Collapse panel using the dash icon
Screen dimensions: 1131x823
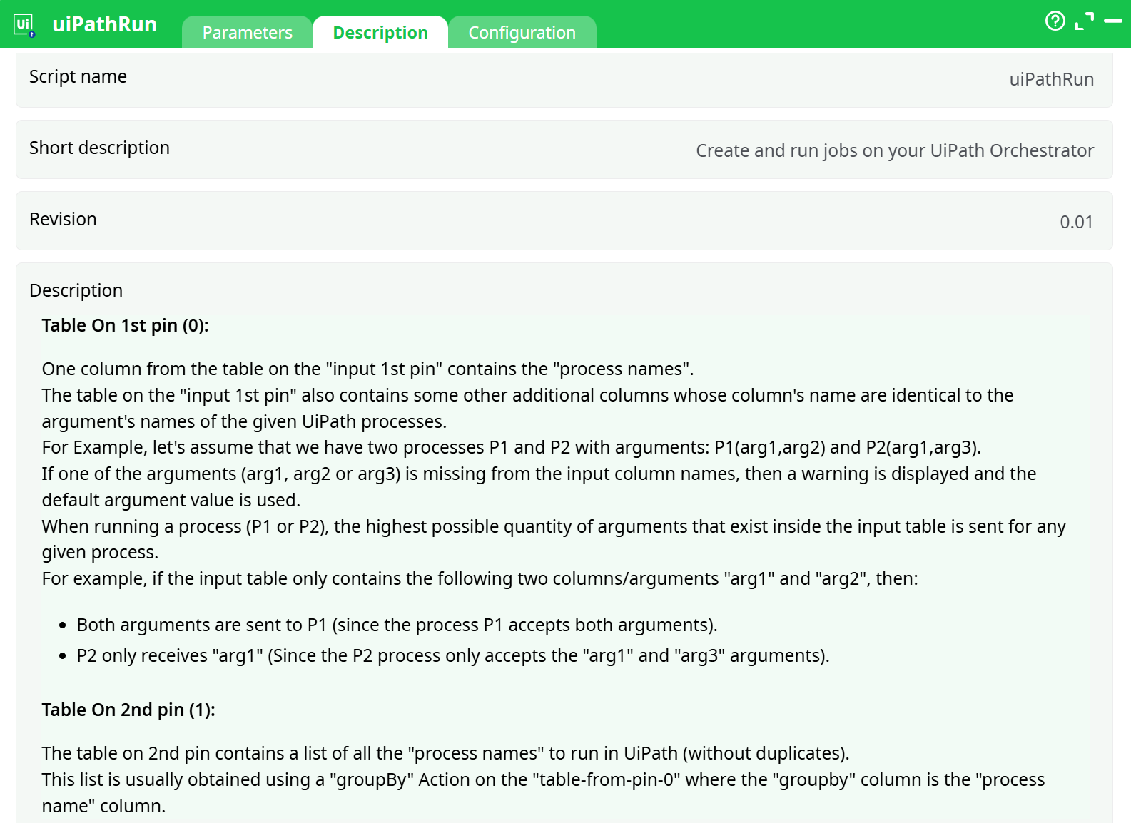click(1113, 21)
